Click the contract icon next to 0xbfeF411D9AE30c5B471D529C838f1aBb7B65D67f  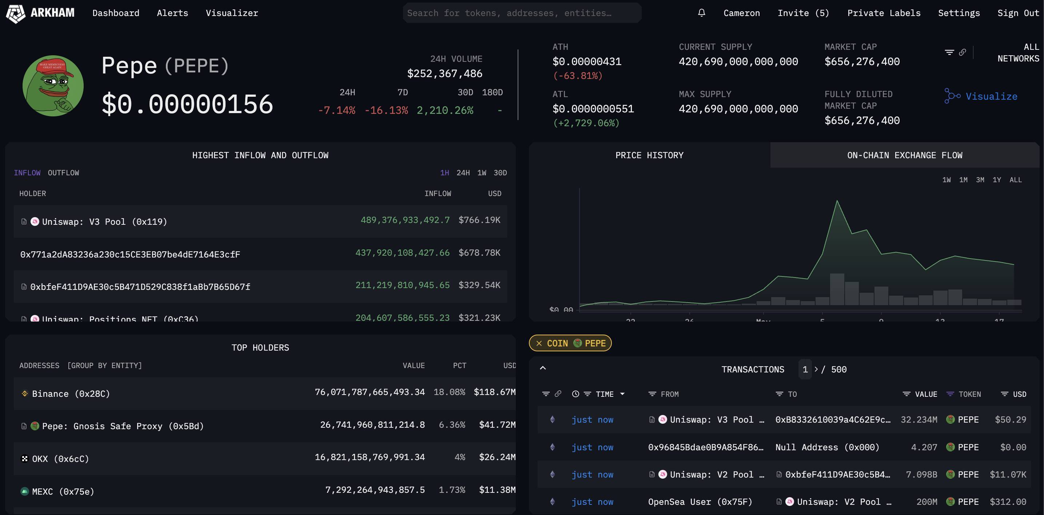(x=24, y=287)
